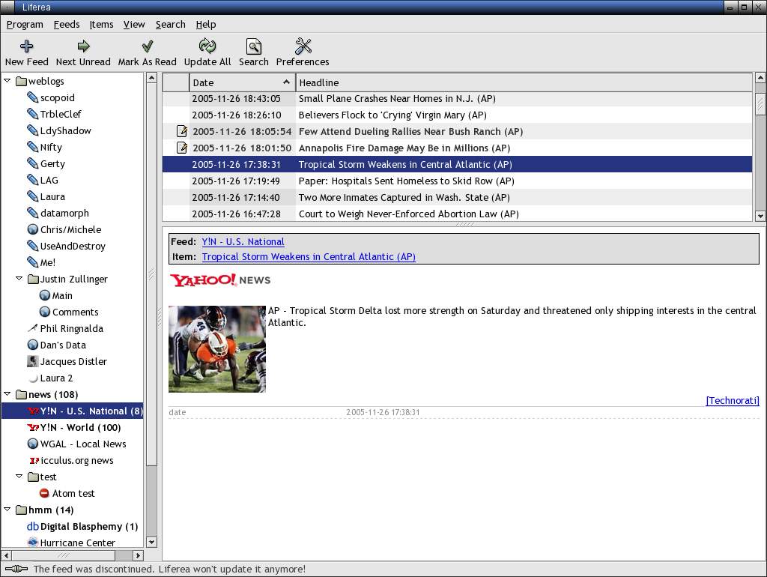Select the Laura 2 feed

pyautogui.click(x=56, y=378)
